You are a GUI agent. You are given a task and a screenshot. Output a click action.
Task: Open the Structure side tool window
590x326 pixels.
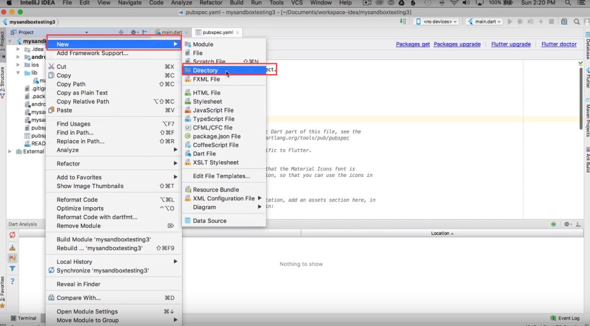click(3, 82)
